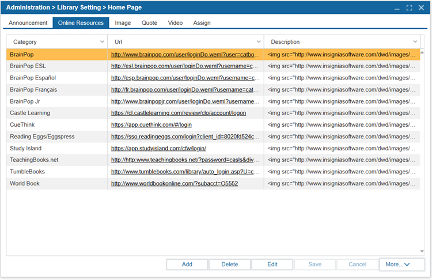The image size is (432, 280).
Task: Click the Delete button
Action: [x=230, y=264]
